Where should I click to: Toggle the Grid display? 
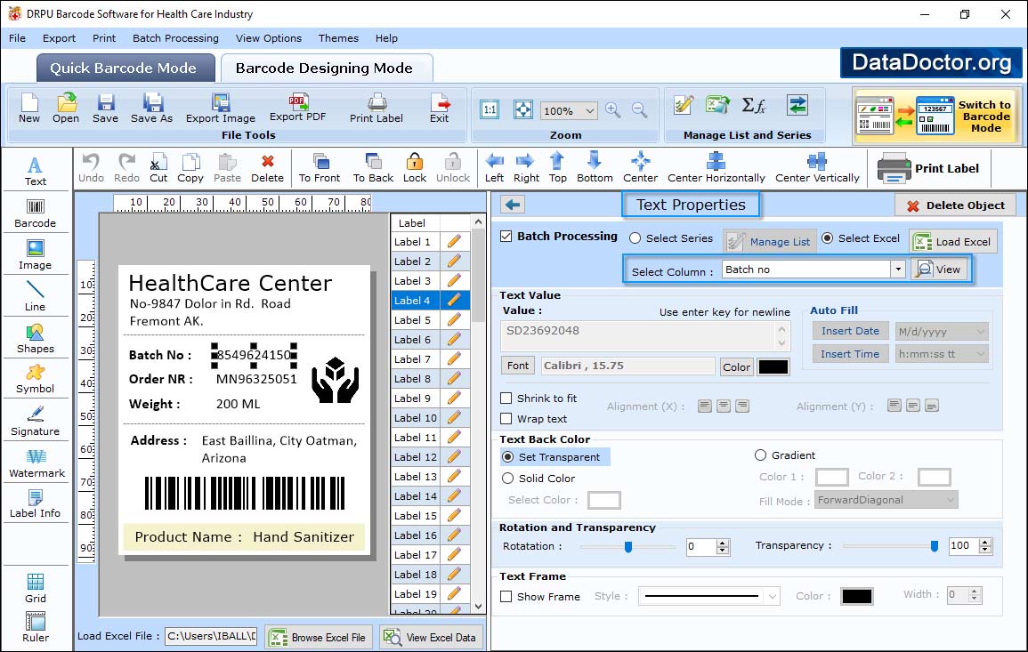pos(36,588)
